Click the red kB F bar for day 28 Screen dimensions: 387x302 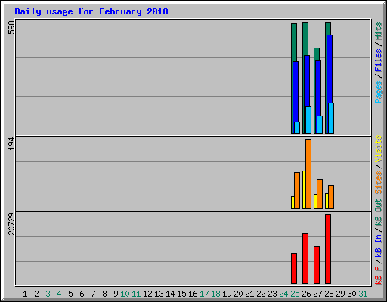tap(328, 249)
